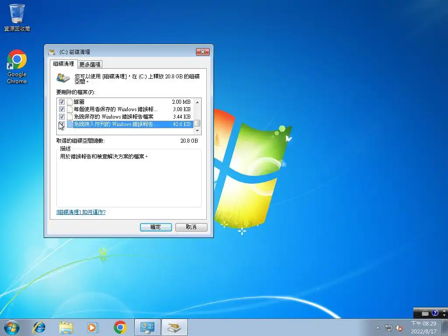Uncheck the 縮圖 checkbox
Viewport: 448px width, 336px height.
point(62,101)
